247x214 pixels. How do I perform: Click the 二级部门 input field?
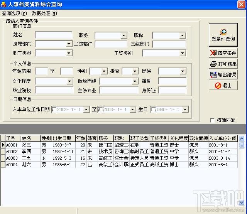111,44
